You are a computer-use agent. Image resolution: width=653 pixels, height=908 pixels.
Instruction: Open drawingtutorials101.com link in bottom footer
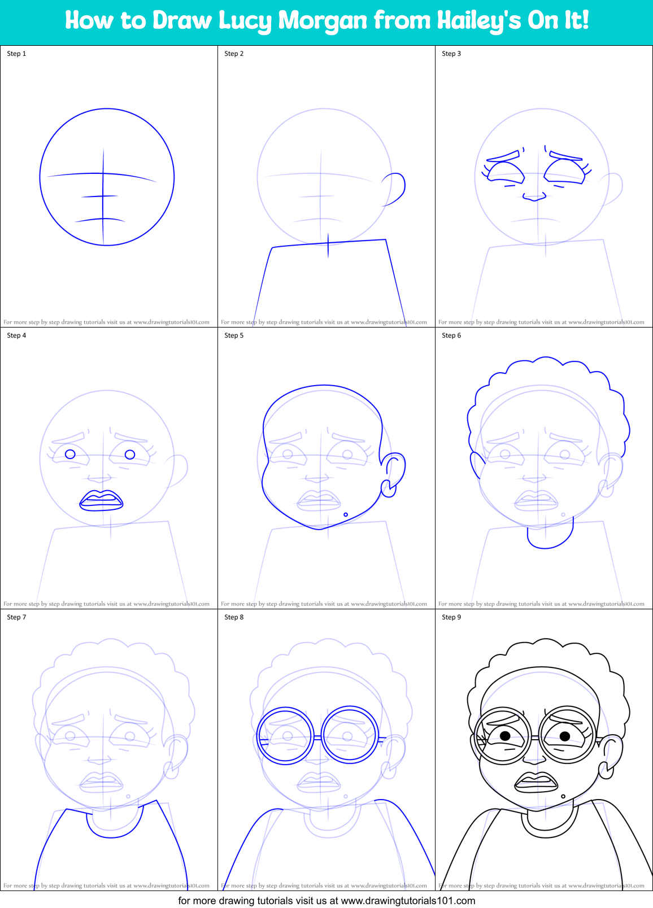[408, 901]
